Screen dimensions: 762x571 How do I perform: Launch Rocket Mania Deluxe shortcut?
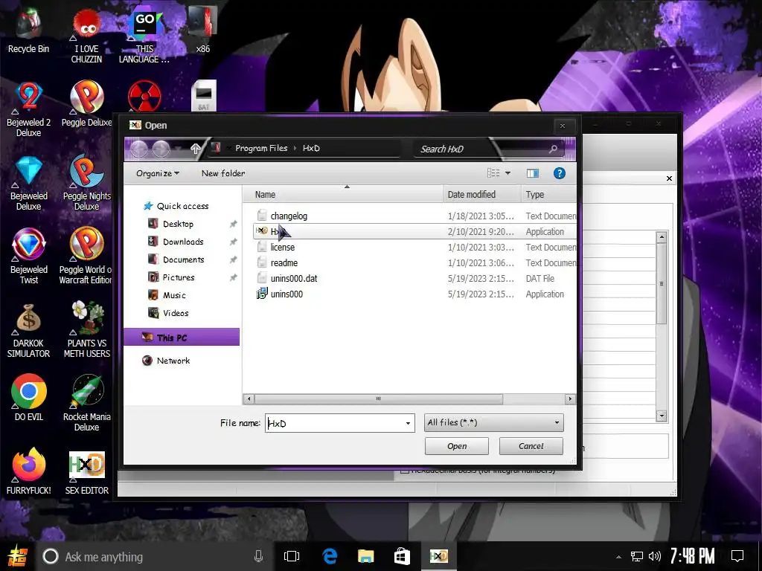click(86, 403)
